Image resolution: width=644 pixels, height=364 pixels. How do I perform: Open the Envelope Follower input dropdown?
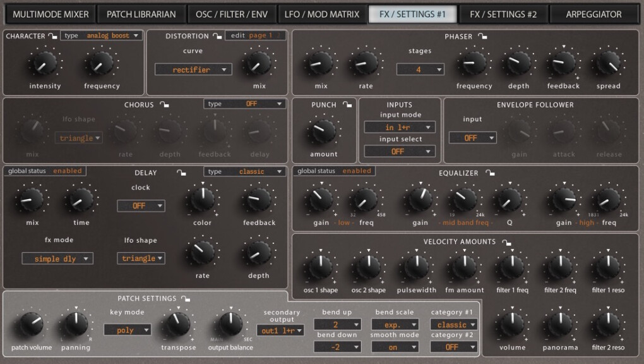tap(473, 138)
